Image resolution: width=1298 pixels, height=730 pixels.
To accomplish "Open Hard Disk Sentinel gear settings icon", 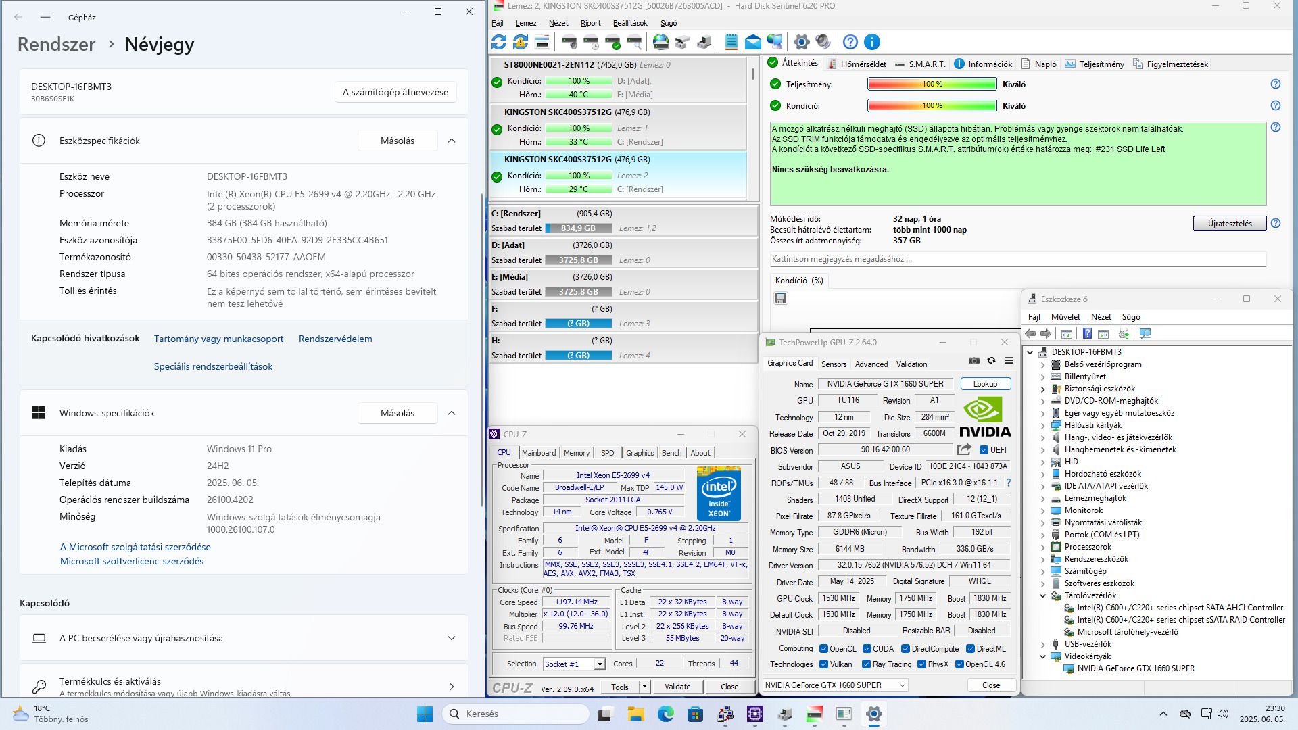I will coord(801,42).
